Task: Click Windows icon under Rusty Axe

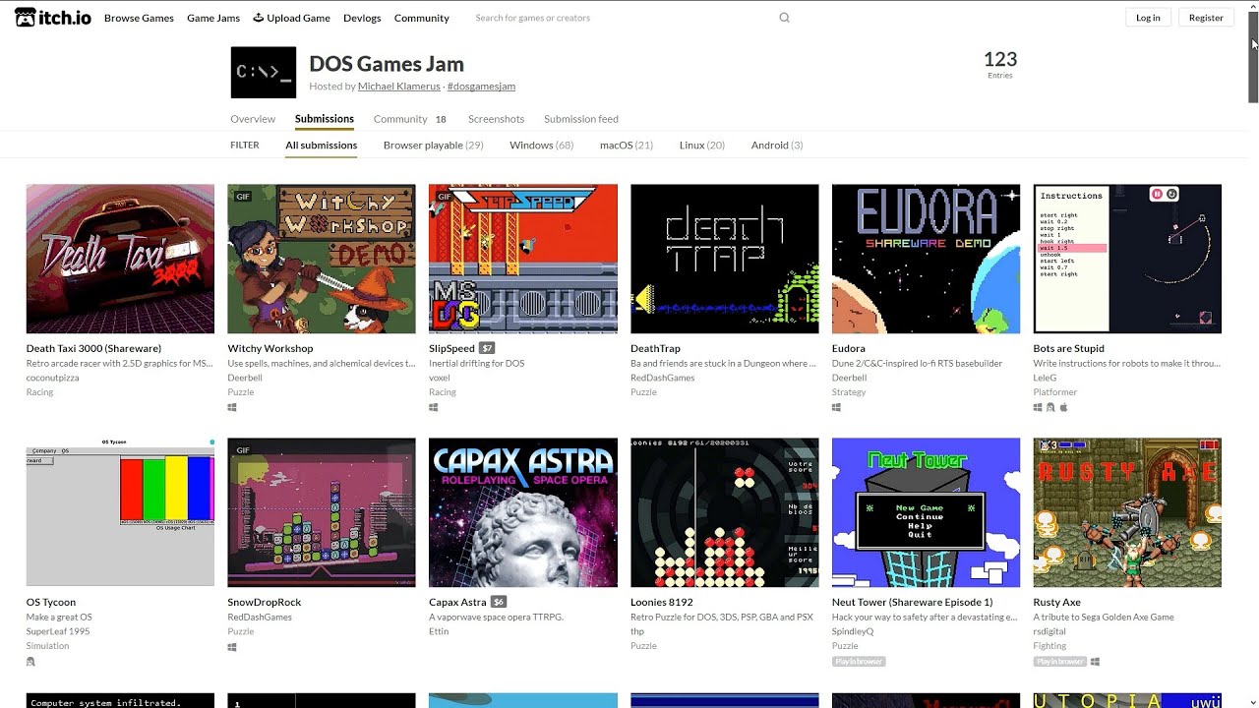Action: click(1095, 662)
